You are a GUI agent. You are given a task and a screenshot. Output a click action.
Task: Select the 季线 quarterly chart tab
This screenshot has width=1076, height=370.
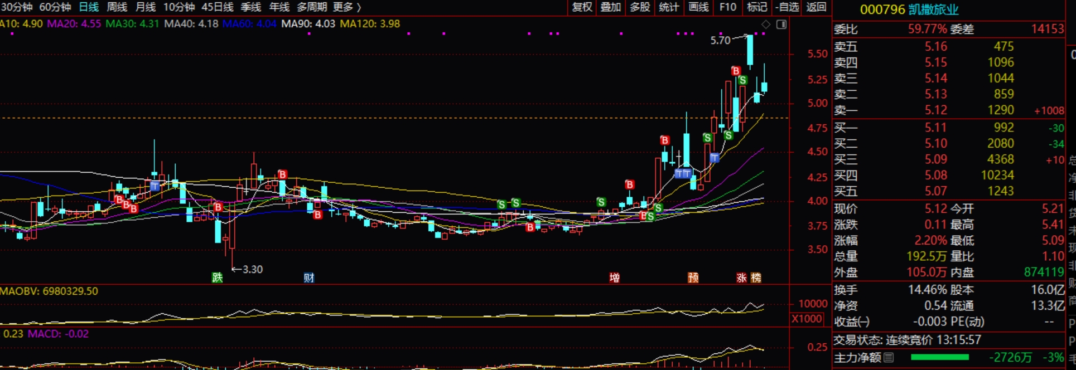251,7
